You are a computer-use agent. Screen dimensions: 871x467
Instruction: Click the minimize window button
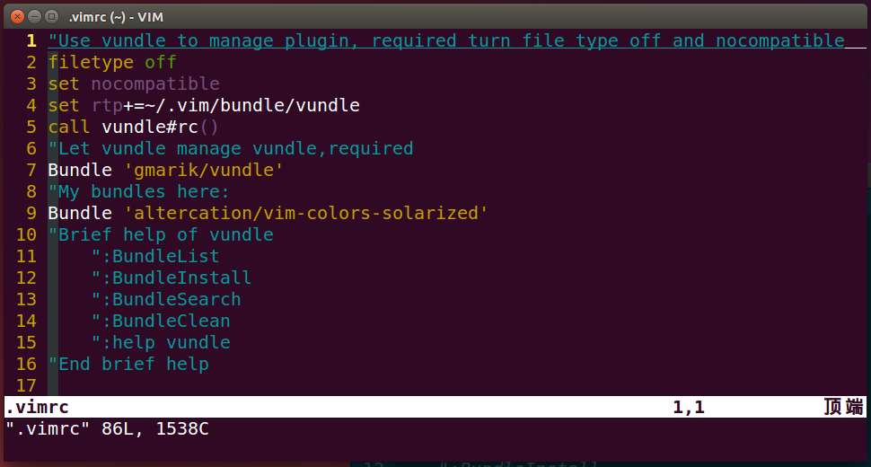34,17
